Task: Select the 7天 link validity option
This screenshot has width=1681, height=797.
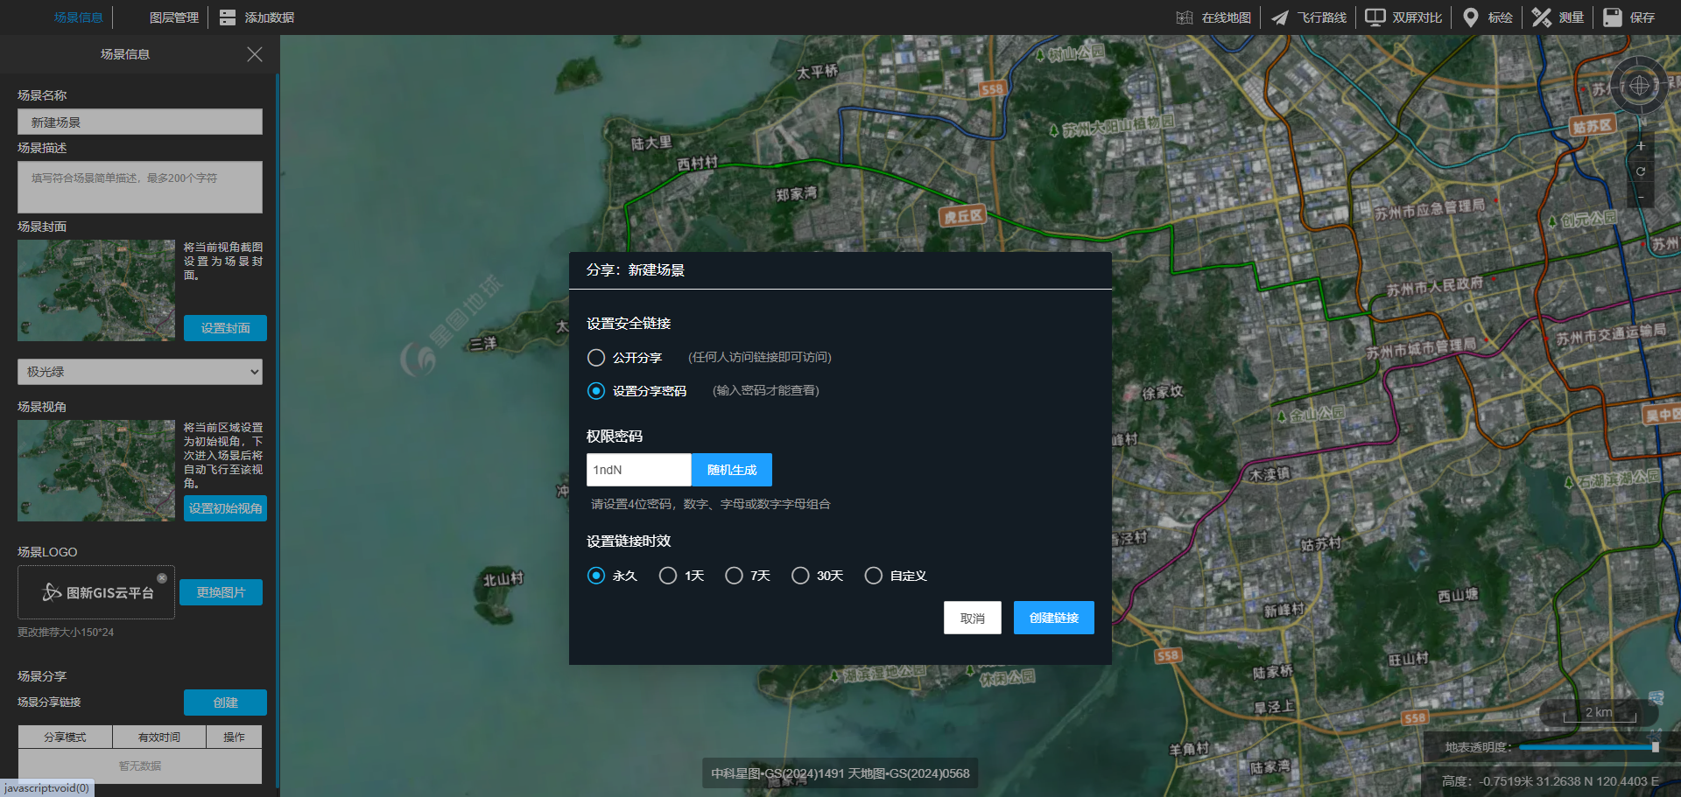Action: (734, 576)
